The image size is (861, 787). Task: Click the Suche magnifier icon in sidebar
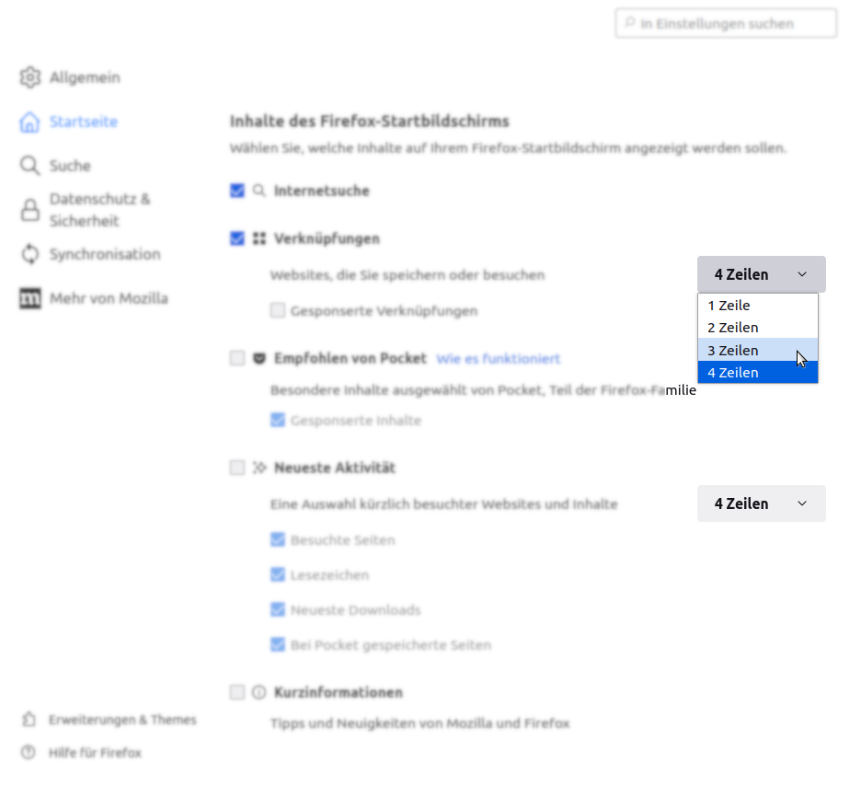[x=30, y=166]
